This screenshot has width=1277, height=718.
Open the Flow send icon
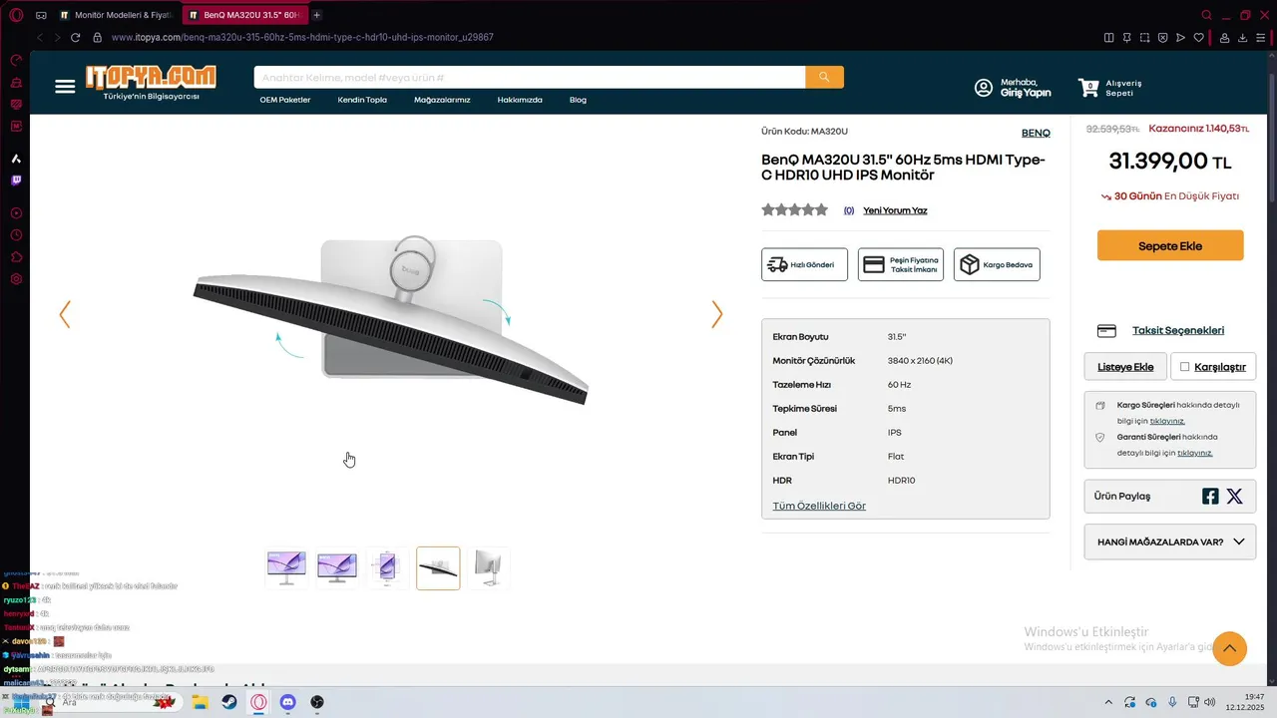click(x=1180, y=38)
